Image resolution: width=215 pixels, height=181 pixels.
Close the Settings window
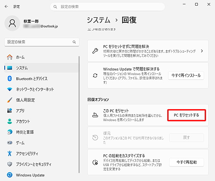(x=209, y=4)
